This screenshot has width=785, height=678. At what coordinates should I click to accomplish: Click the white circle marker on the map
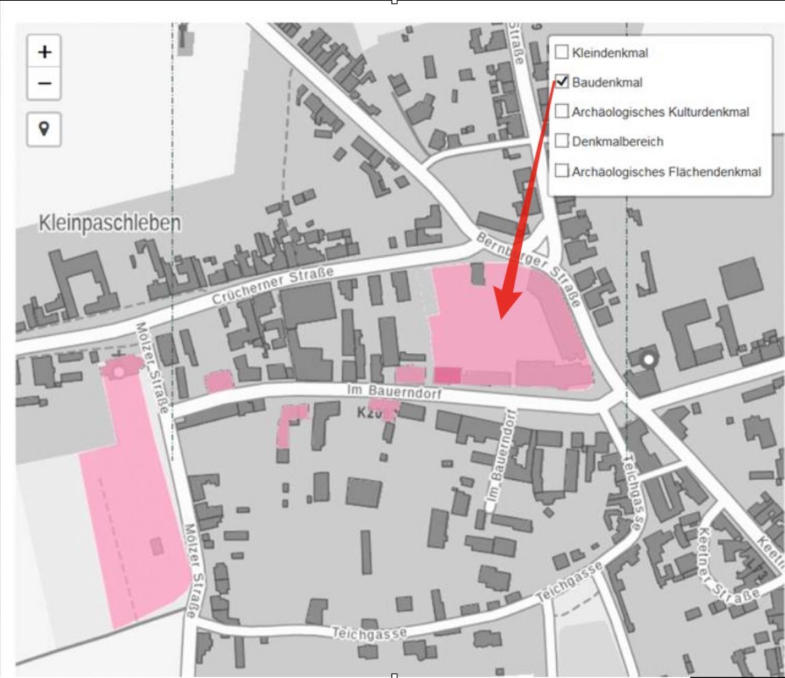pyautogui.click(x=648, y=359)
